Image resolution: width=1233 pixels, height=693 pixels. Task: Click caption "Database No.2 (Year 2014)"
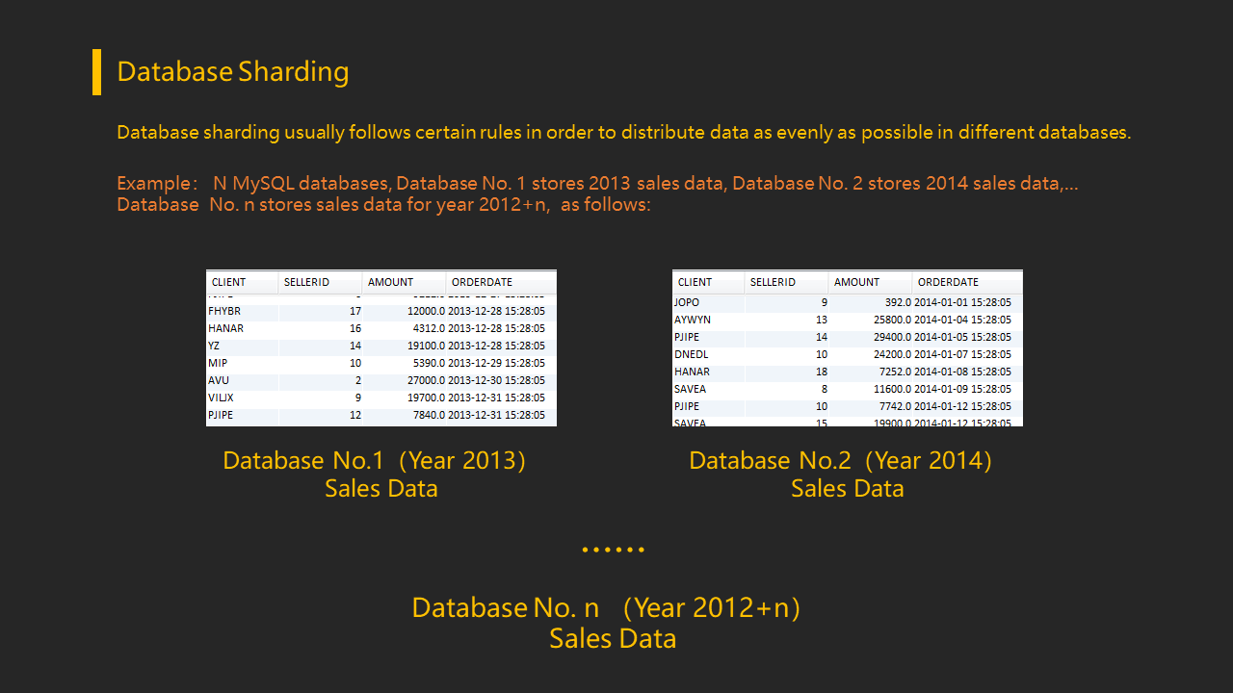[841, 461]
